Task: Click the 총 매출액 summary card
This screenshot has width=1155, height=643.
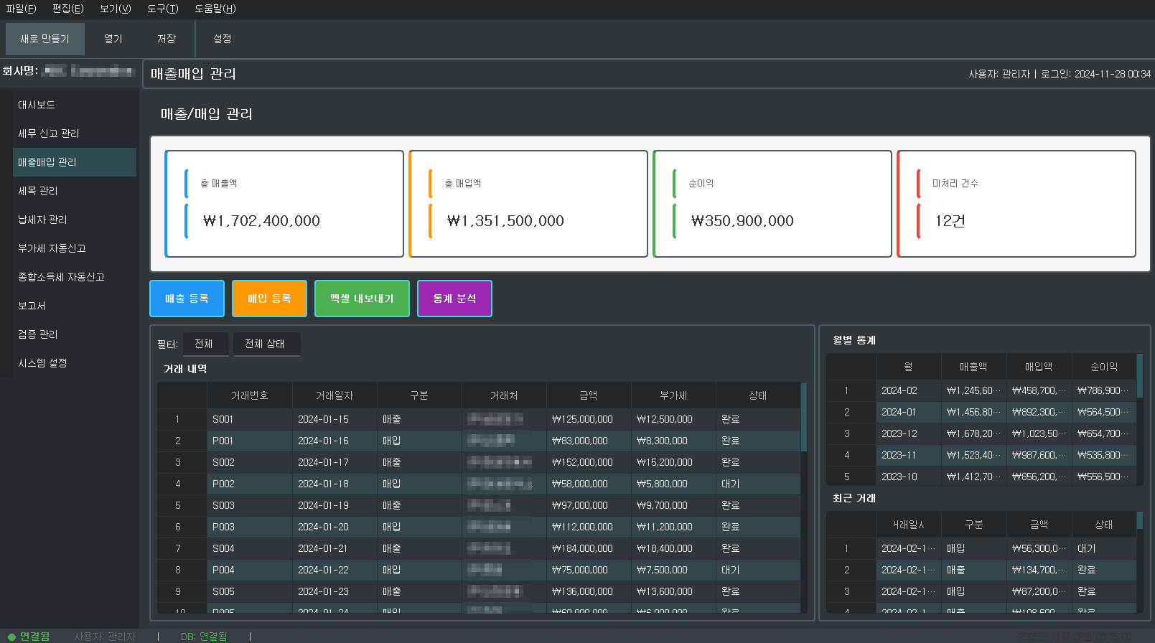Action: pyautogui.click(x=284, y=204)
